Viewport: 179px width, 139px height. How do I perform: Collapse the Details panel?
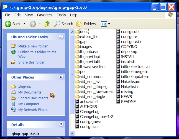61,124
